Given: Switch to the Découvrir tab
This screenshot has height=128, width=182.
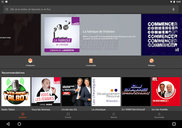Looking at the screenshot, I should point(23,115).
